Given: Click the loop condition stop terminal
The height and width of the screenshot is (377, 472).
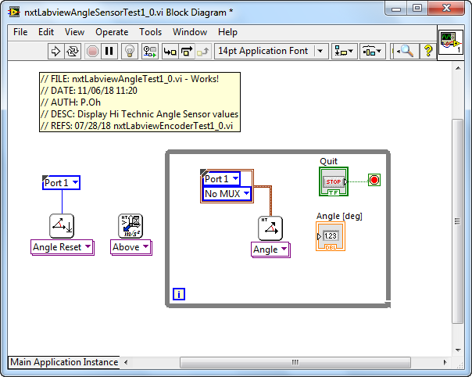Looking at the screenshot, I should click(x=374, y=180).
